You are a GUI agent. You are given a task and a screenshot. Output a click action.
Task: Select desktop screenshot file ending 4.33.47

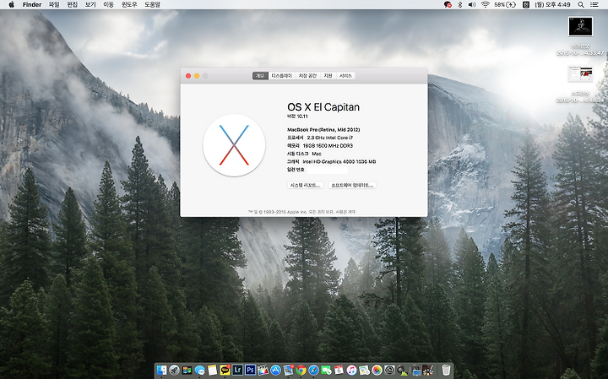pyautogui.click(x=580, y=36)
